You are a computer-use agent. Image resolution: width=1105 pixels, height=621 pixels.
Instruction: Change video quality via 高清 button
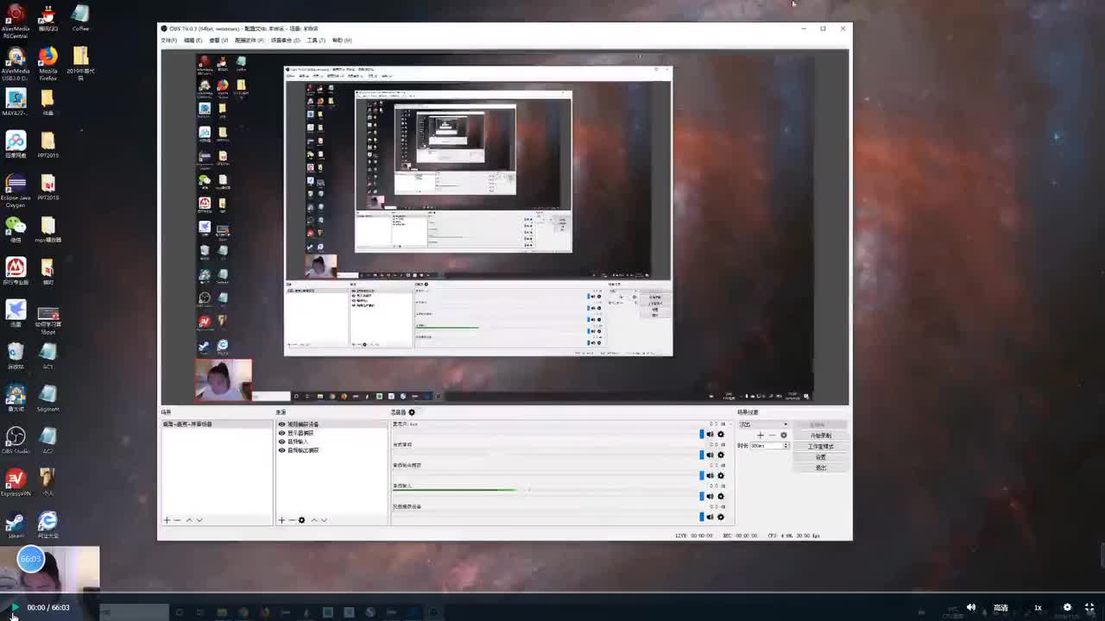(x=1001, y=608)
